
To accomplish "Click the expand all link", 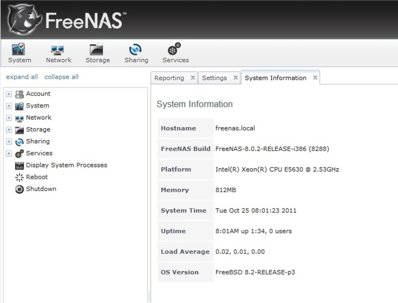I will pyautogui.click(x=22, y=77).
